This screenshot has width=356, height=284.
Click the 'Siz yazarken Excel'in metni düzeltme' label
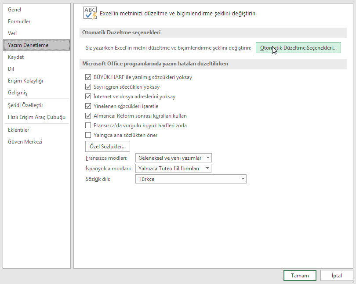point(168,48)
